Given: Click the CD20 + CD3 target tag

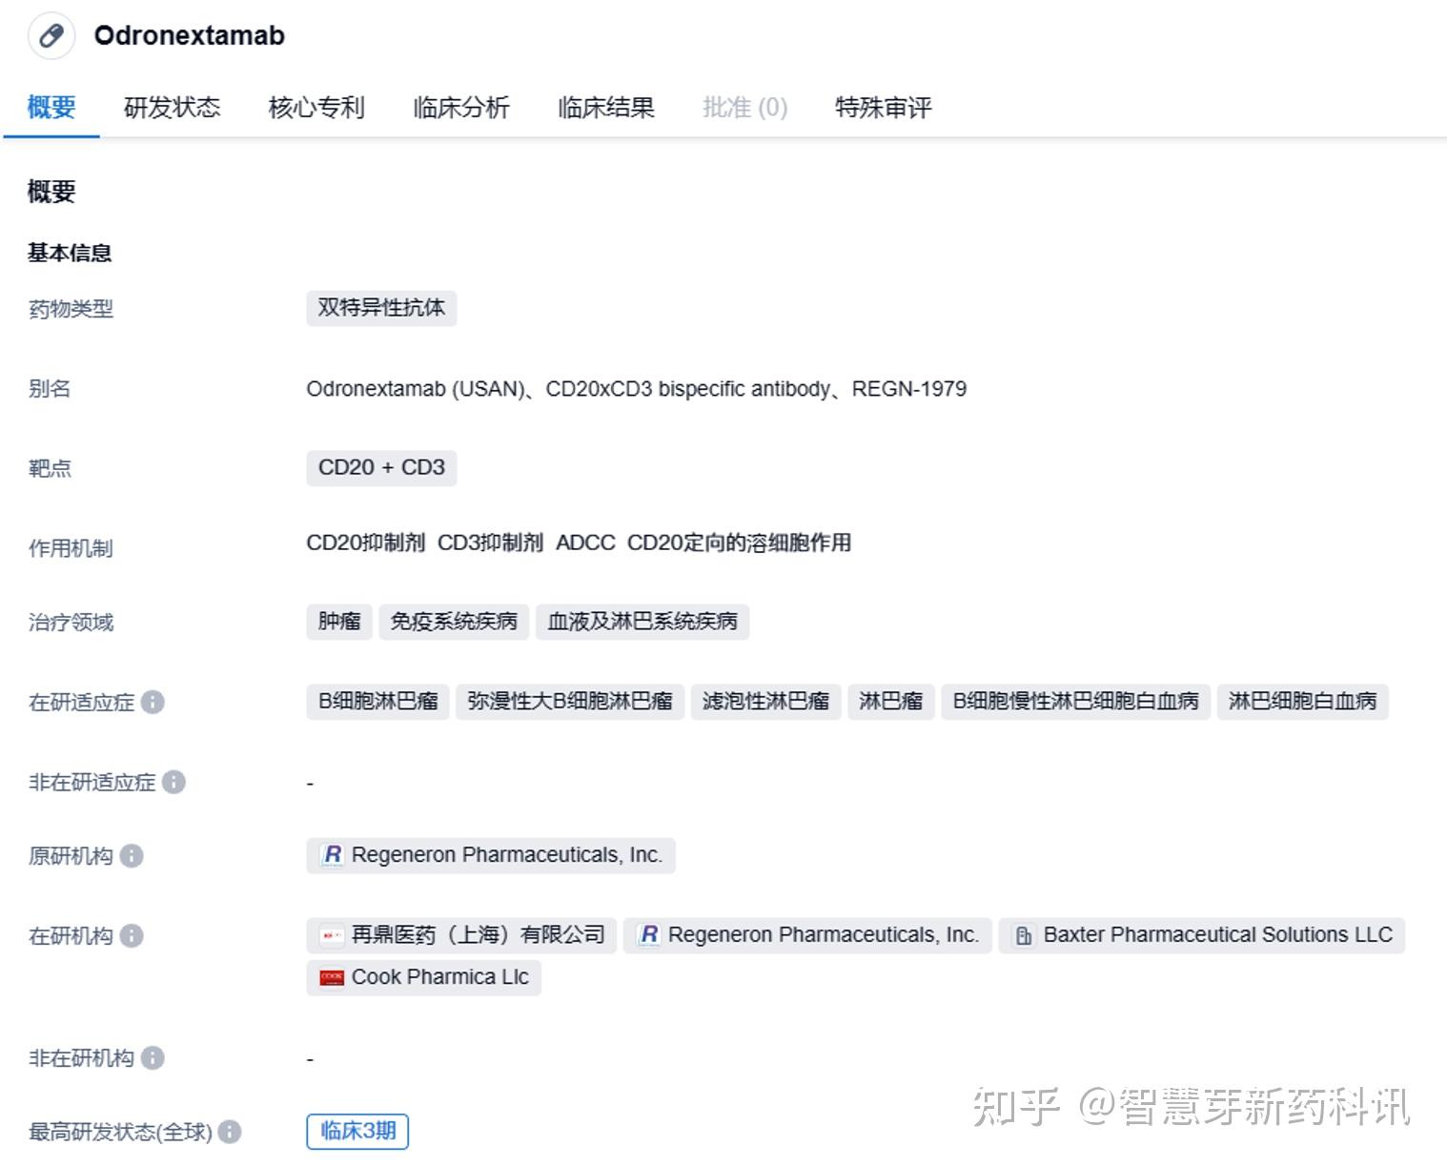Looking at the screenshot, I should click(x=380, y=467).
